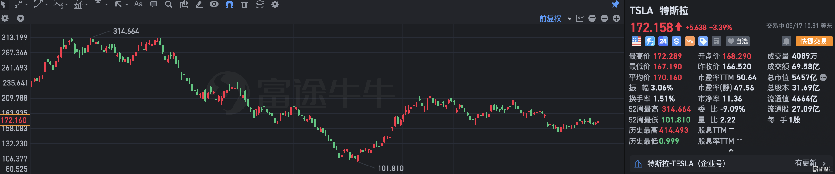
Task: Open circular dropdown arrow beside chart gear
Action: click(x=20, y=18)
